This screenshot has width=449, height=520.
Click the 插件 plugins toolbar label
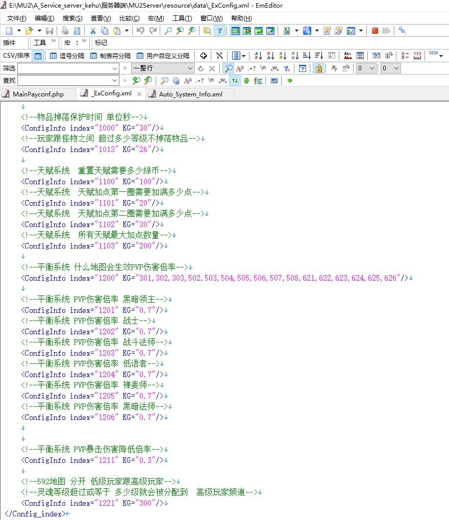pos(9,43)
